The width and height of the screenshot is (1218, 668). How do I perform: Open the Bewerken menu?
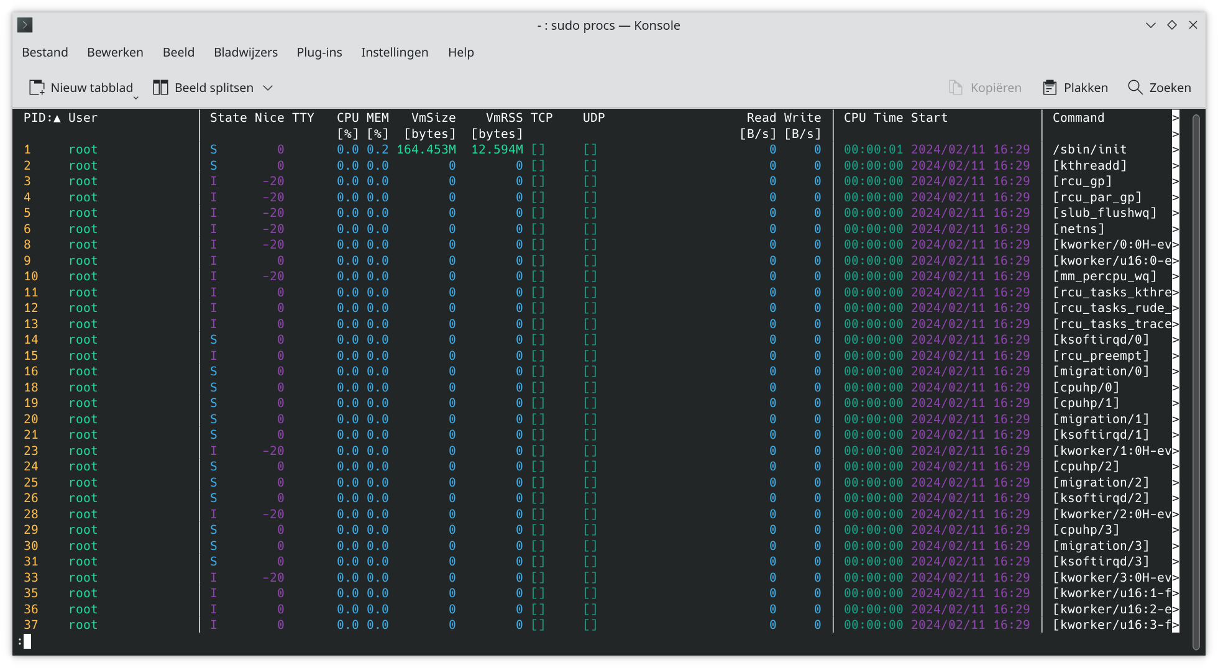tap(115, 52)
